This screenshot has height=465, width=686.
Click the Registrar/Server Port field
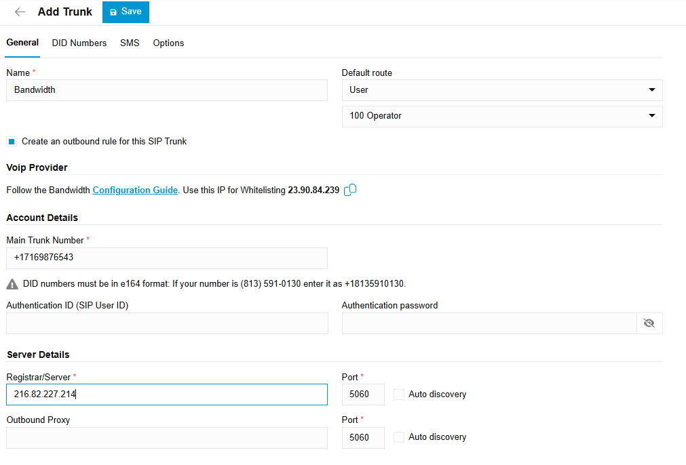(363, 395)
